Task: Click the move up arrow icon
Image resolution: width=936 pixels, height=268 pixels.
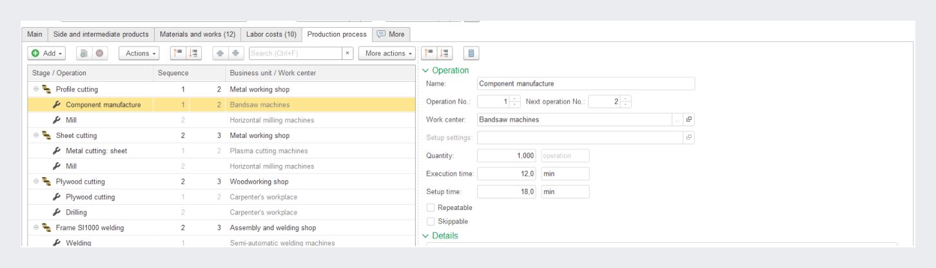Action: coord(220,53)
